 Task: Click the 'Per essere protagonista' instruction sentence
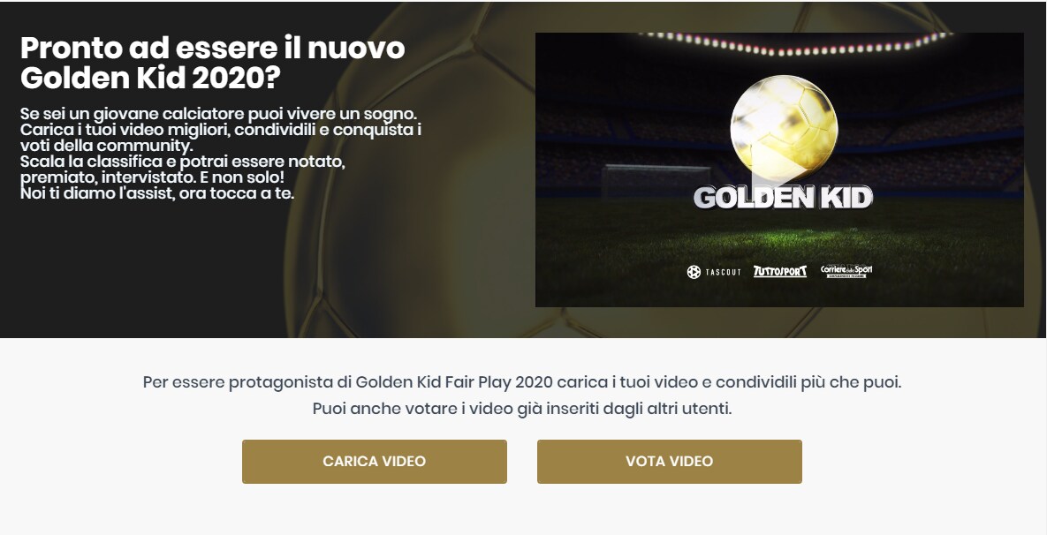(x=522, y=383)
